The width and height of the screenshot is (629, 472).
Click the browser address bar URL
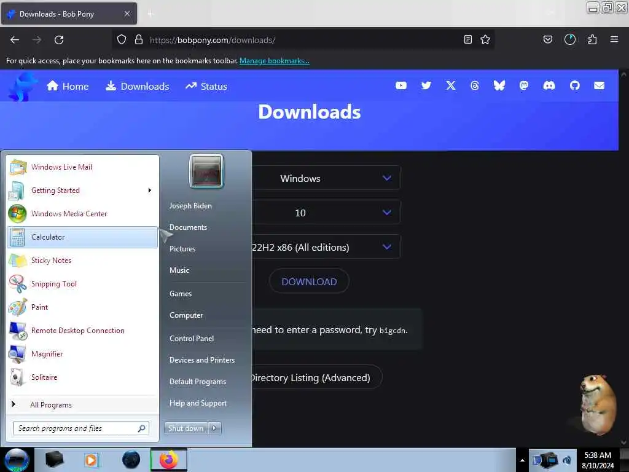pos(212,40)
